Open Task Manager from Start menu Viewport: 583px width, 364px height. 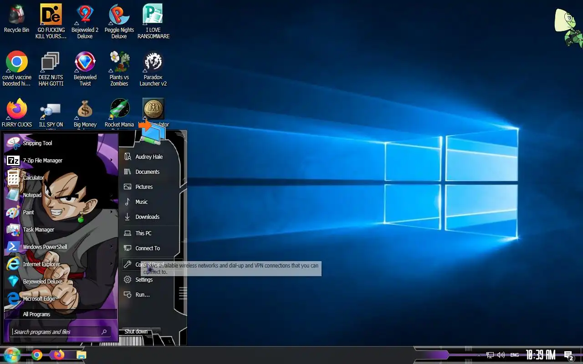[x=61, y=230]
